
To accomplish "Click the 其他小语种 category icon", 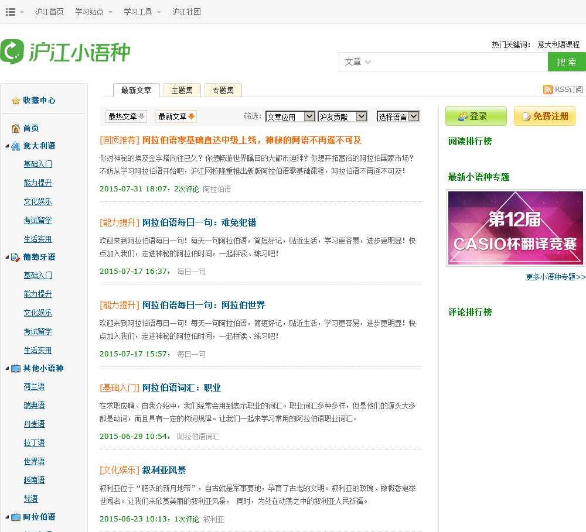I will (16, 368).
